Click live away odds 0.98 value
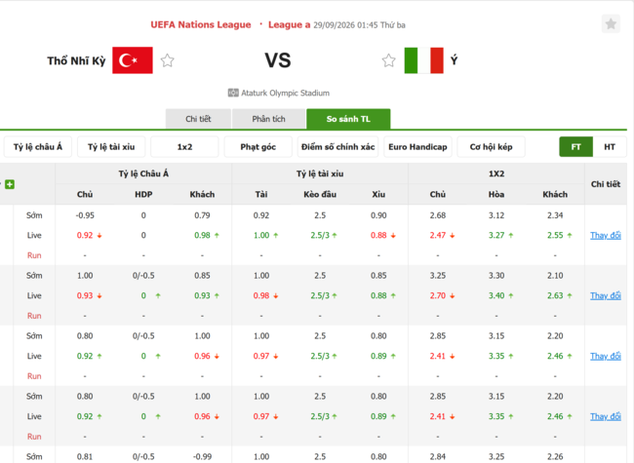Viewport: 634px width, 463px height. [202, 235]
